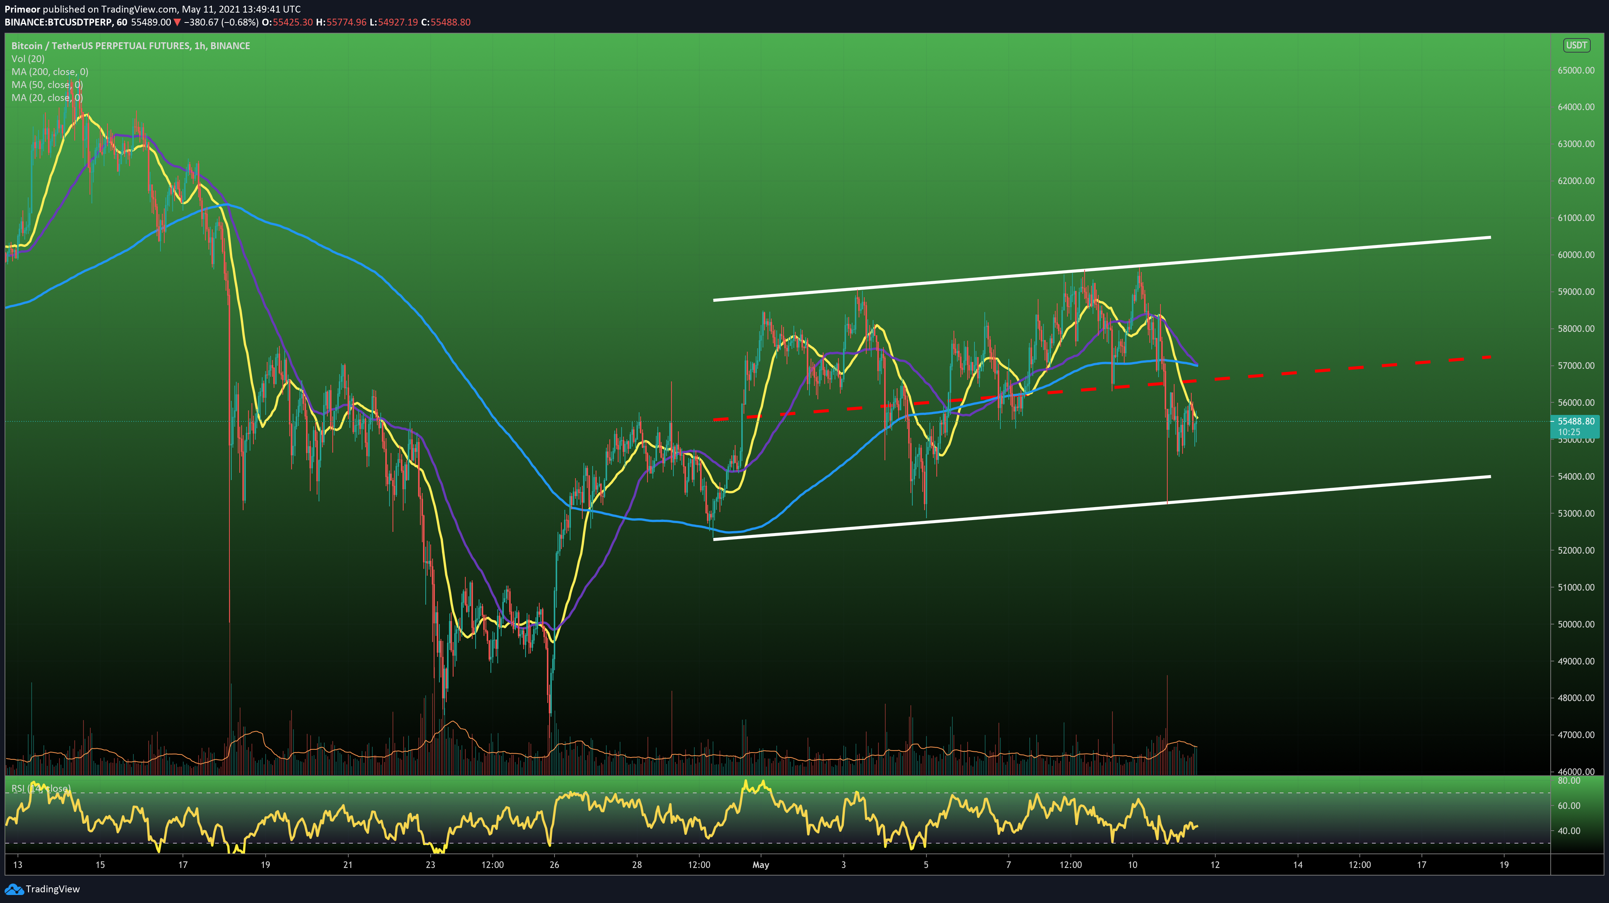The width and height of the screenshot is (1609, 903).
Task: Click the Vol (20) indicator label
Action: (x=28, y=59)
